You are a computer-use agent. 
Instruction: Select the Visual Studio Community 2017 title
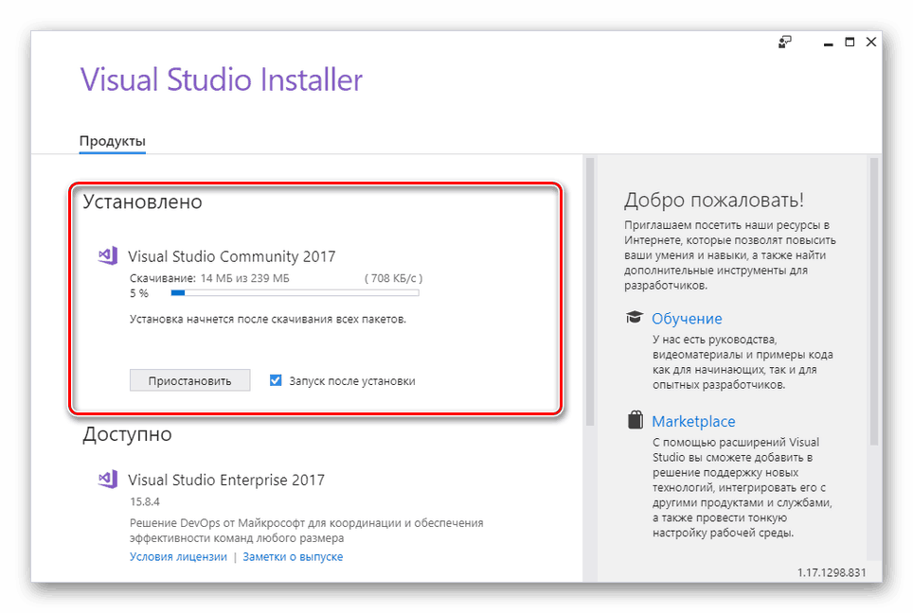click(x=231, y=256)
